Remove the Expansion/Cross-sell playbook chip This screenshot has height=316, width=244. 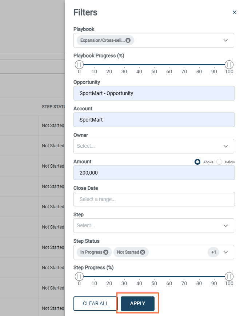pos(128,40)
